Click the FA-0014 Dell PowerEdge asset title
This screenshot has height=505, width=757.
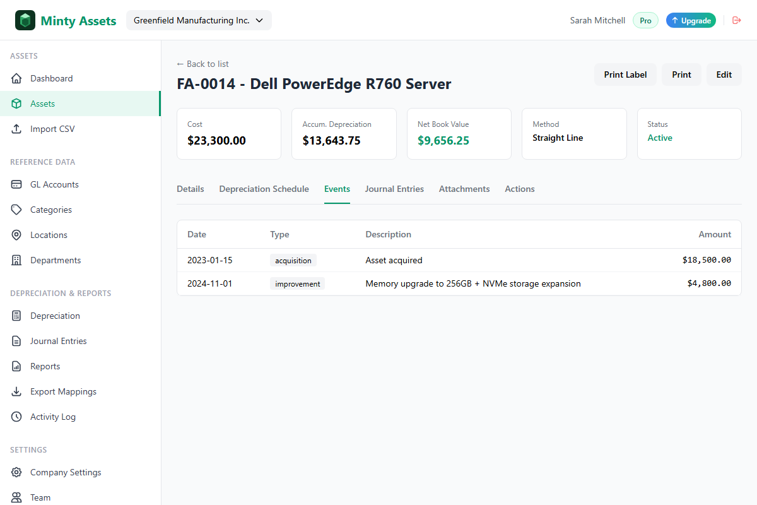[x=314, y=84]
